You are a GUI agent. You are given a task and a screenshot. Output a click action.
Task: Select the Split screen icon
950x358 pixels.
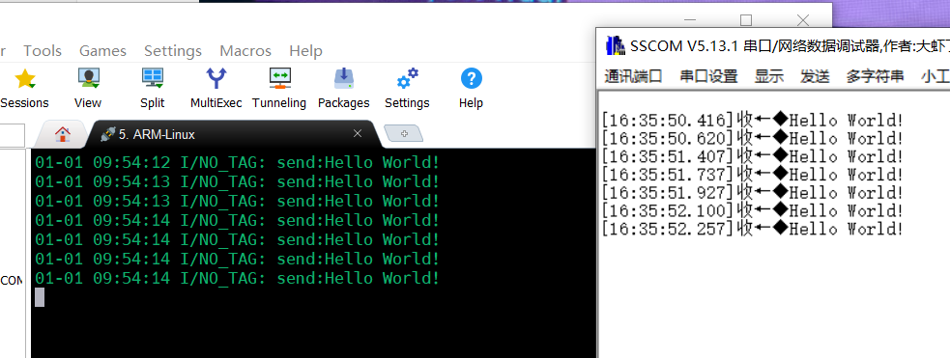coord(153,78)
